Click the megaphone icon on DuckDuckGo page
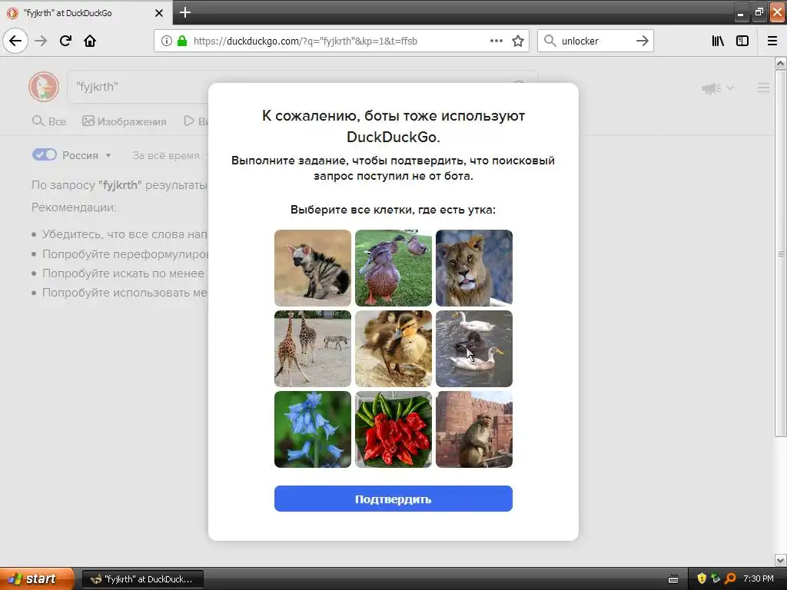The width and height of the screenshot is (787, 590). [x=711, y=88]
